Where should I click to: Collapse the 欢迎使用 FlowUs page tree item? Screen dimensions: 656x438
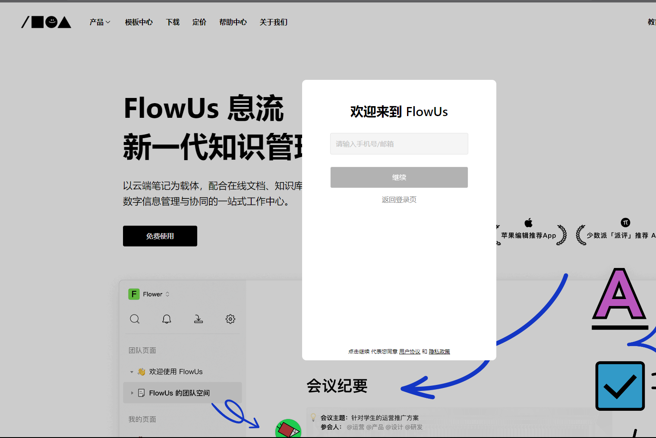132,372
